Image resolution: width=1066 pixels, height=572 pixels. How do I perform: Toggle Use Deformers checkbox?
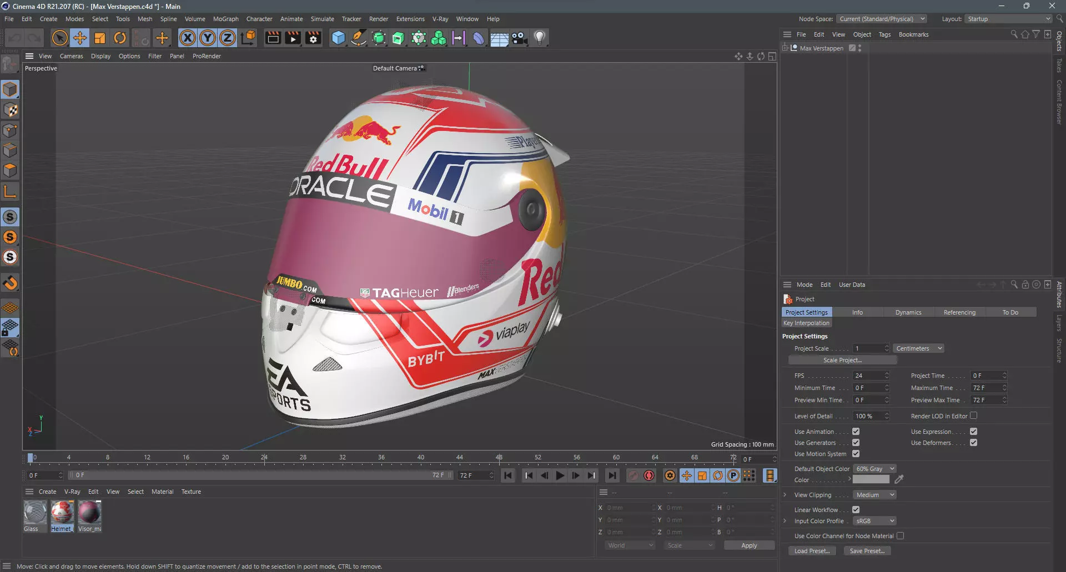coord(973,443)
